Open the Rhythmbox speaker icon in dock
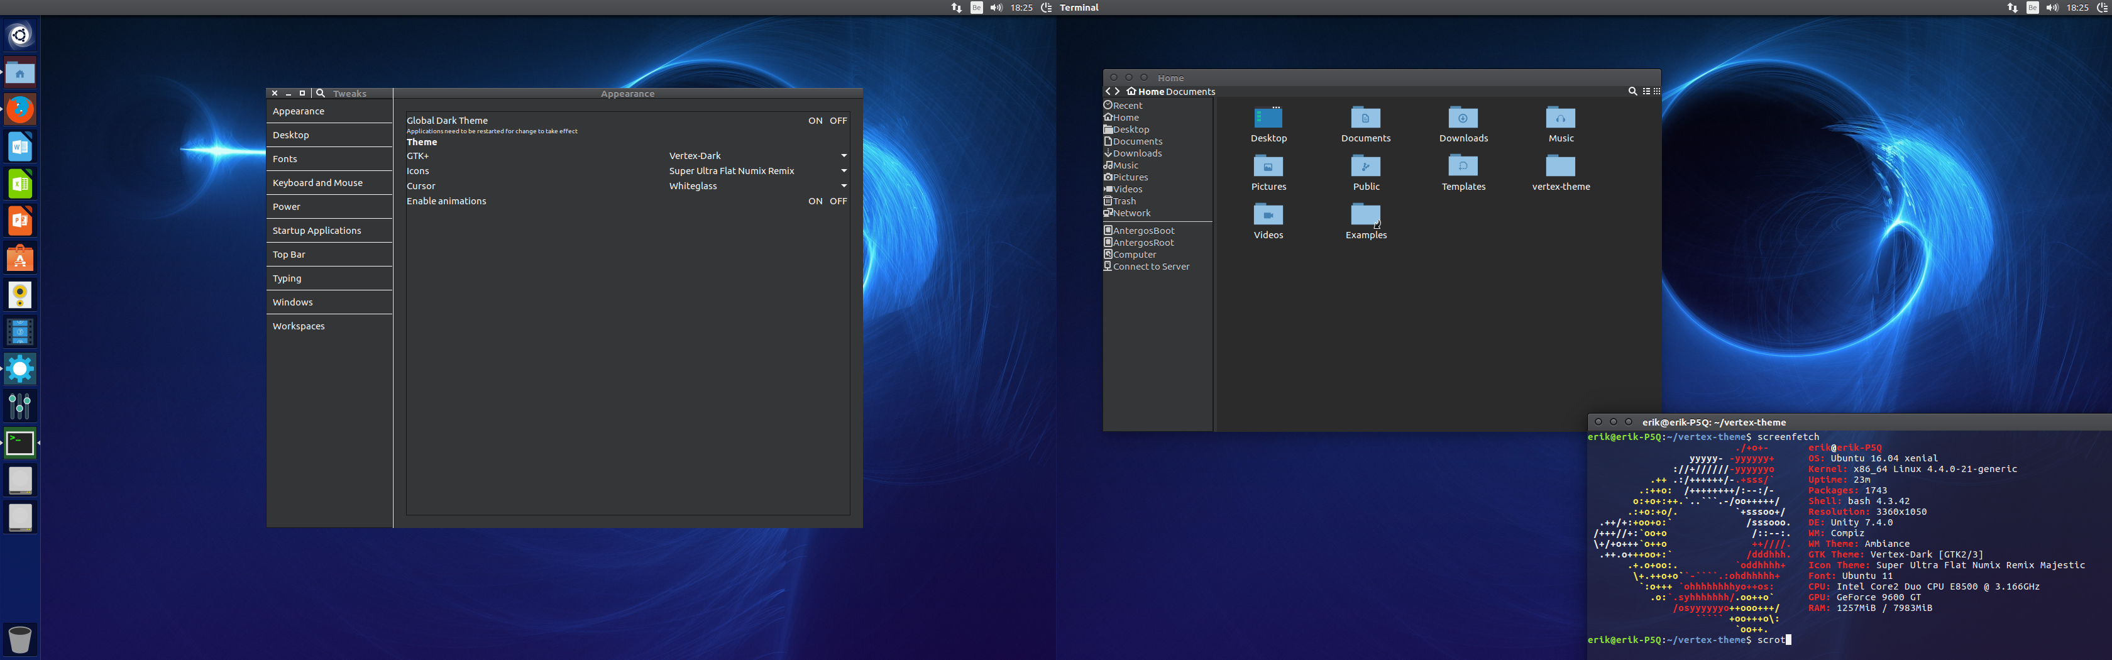 tap(19, 295)
